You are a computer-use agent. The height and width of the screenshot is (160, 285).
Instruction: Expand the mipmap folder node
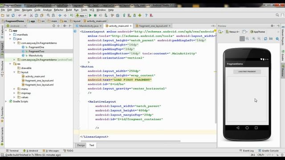point(14,93)
